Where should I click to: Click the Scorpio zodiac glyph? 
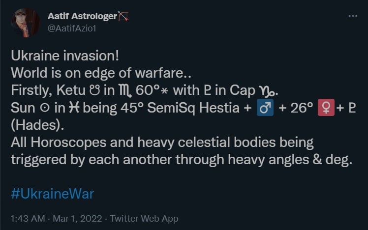pos(120,91)
